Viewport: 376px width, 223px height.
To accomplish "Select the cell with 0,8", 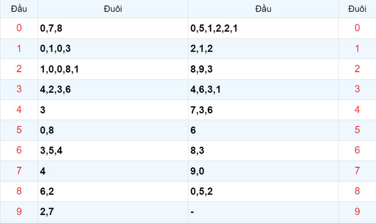I will (x=113, y=130).
